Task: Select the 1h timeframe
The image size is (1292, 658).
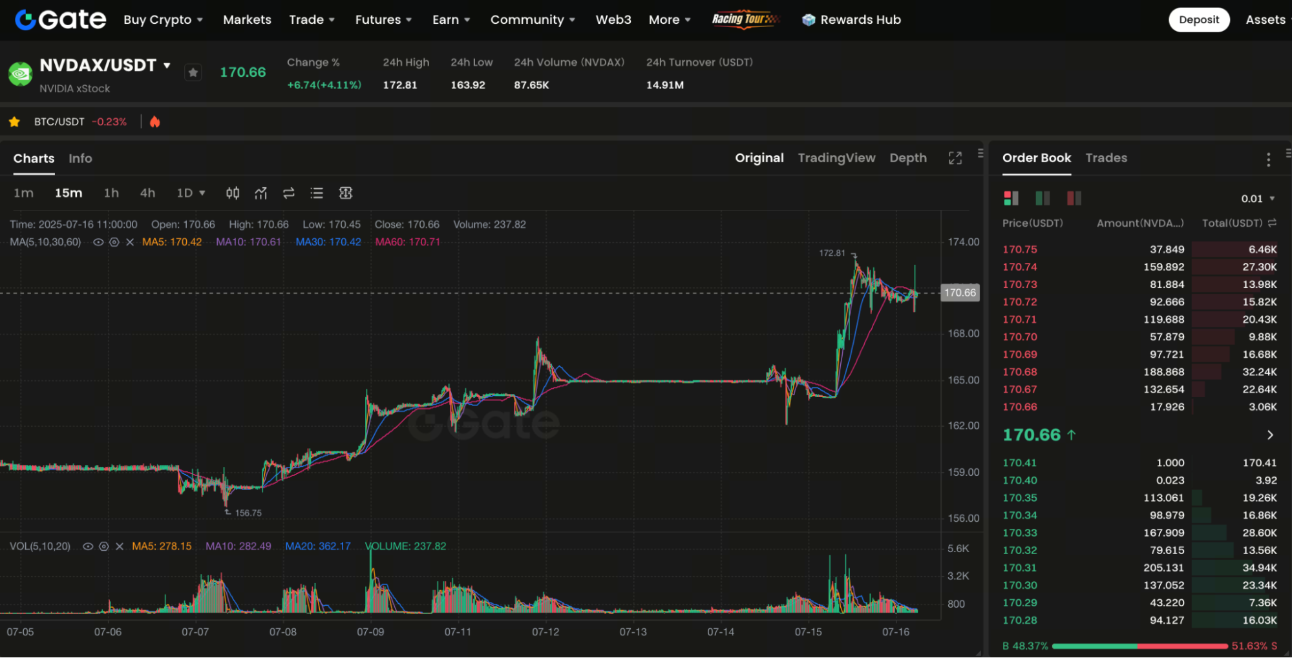Action: tap(111, 193)
